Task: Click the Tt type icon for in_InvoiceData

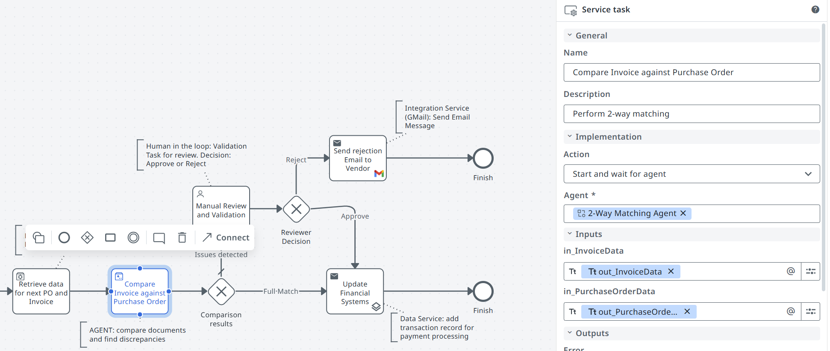Action: 573,272
